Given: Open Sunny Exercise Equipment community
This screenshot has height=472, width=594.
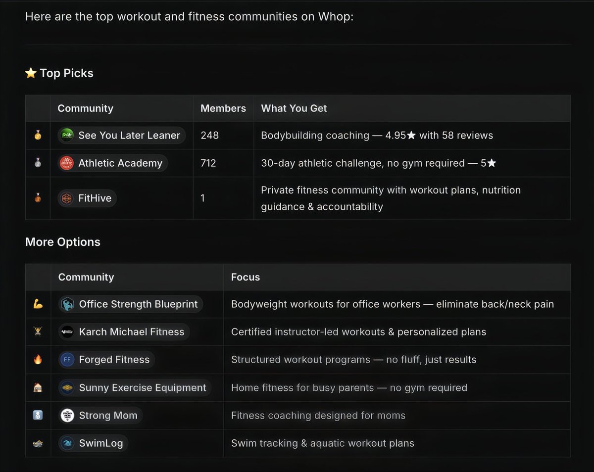Looking at the screenshot, I should coord(135,388).
